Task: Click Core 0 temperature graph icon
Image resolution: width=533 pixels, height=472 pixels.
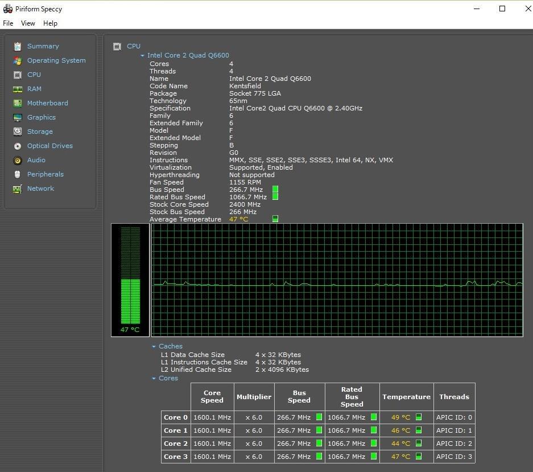Action: (x=419, y=417)
